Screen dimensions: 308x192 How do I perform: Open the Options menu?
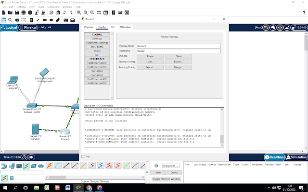point(21,7)
